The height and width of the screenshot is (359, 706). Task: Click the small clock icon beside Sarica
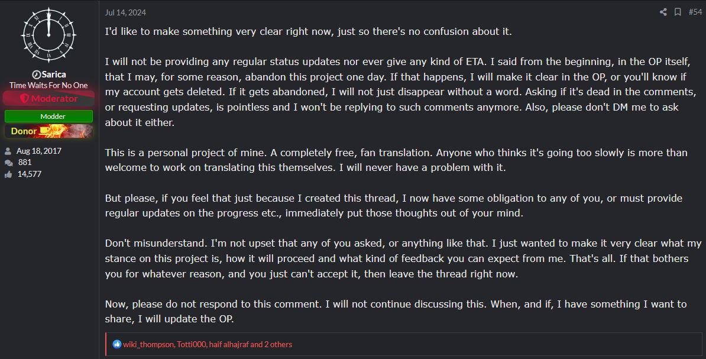tap(37, 75)
